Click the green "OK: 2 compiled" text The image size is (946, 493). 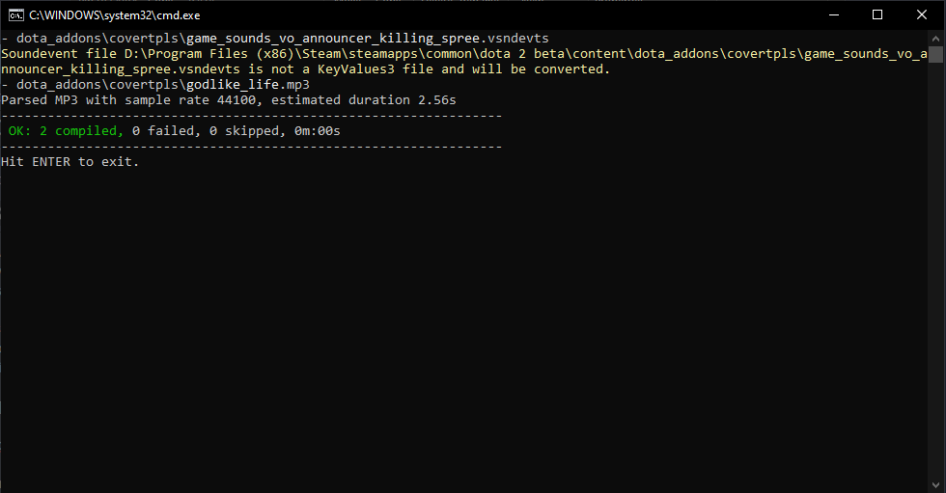click(66, 131)
